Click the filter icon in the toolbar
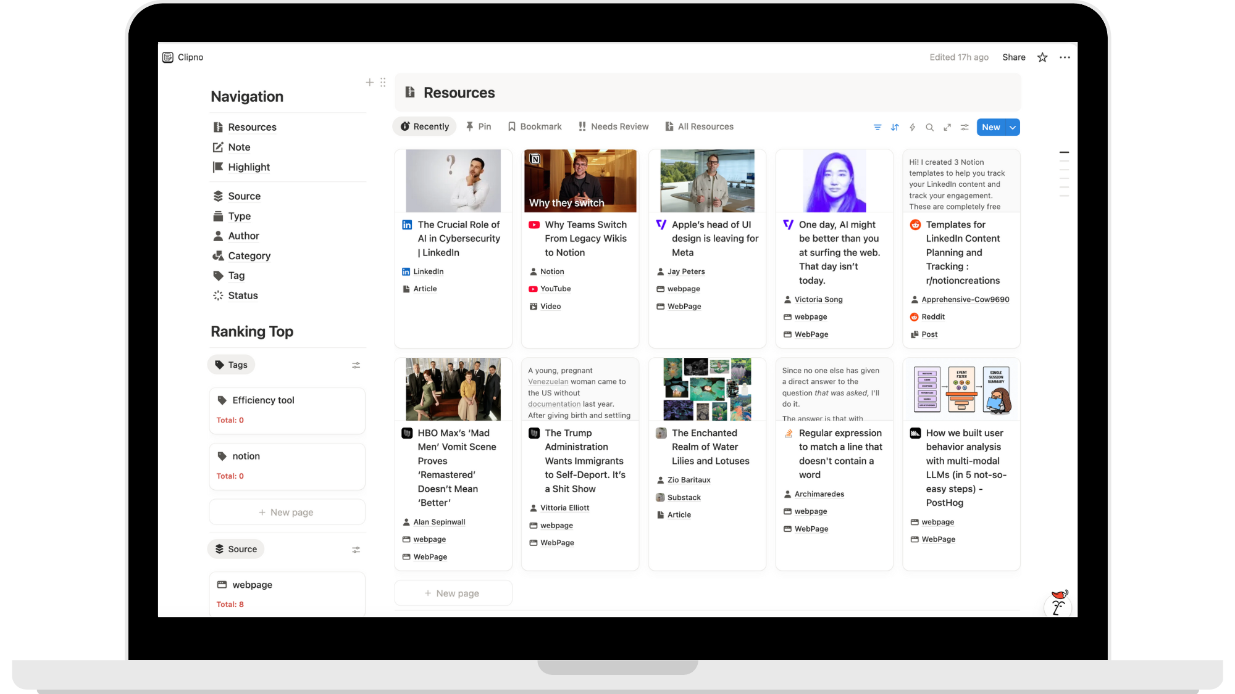Screen dimensions: 1235x694 point(877,127)
